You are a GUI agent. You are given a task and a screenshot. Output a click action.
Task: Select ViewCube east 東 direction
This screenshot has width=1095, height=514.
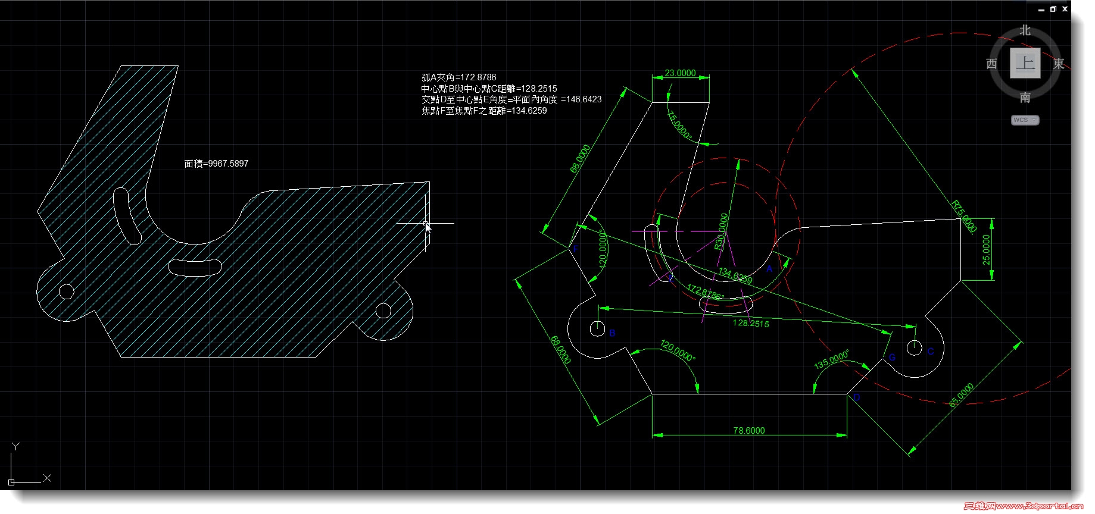pos(1058,64)
